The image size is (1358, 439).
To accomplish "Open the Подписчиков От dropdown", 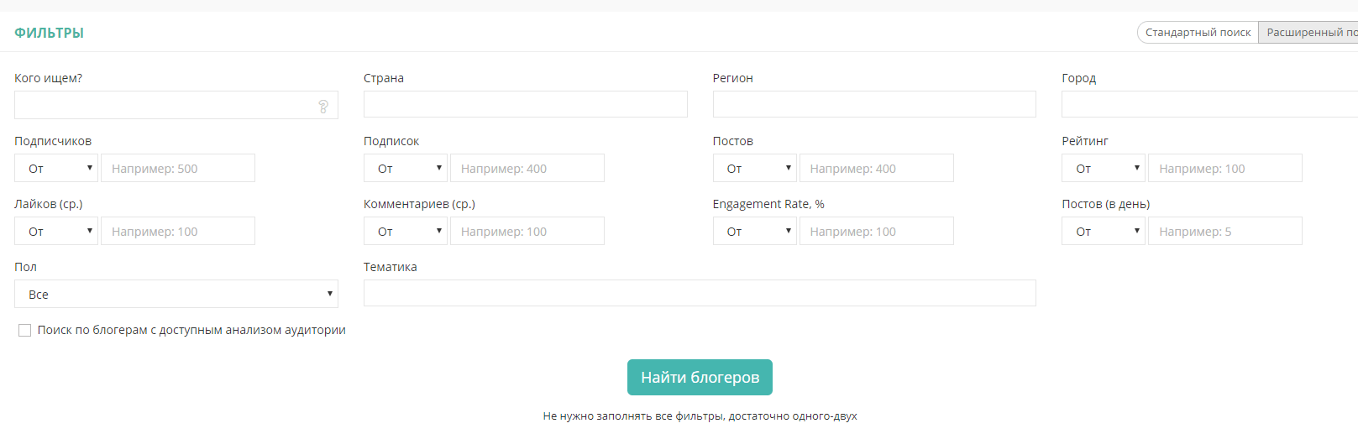I will (56, 168).
